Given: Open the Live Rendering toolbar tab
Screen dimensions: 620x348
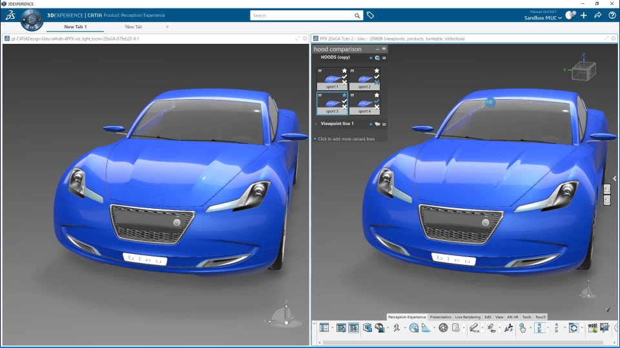Looking at the screenshot, I should 468,317.
